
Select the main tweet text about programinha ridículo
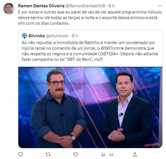coord(90,18)
